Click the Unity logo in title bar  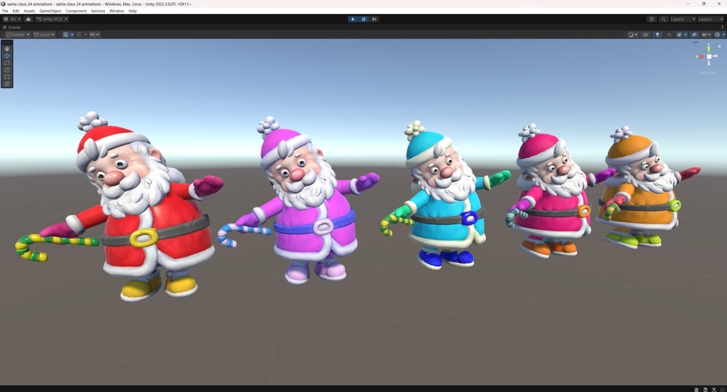[x=4, y=4]
